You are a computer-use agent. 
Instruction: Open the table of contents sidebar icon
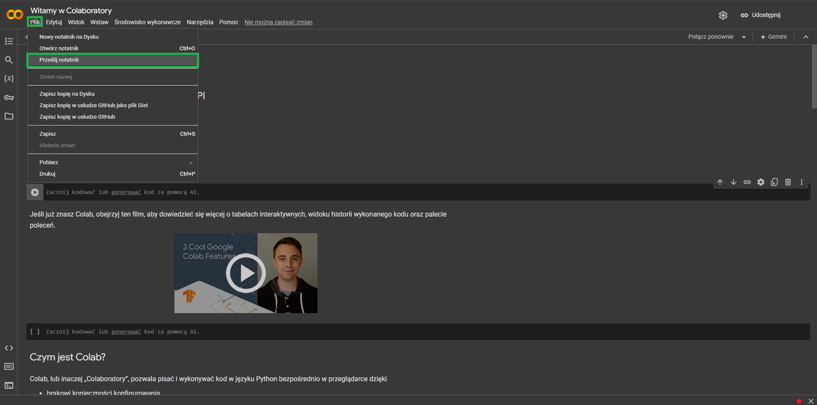(x=9, y=41)
